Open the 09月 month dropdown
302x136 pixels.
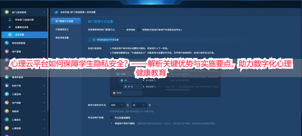click(x=117, y=105)
